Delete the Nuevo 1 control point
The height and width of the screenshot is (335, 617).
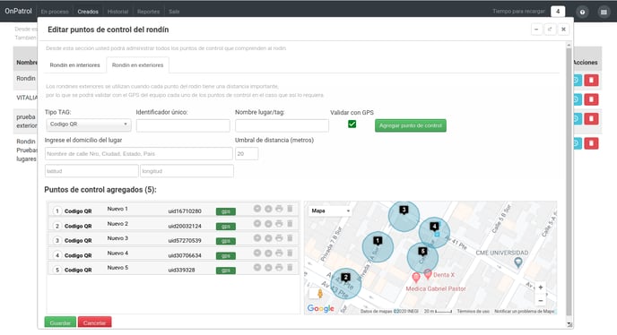290,209
